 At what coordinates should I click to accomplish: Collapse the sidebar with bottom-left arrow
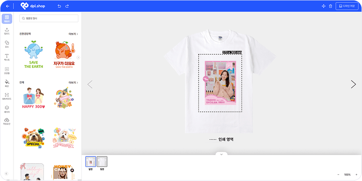(x=7, y=174)
